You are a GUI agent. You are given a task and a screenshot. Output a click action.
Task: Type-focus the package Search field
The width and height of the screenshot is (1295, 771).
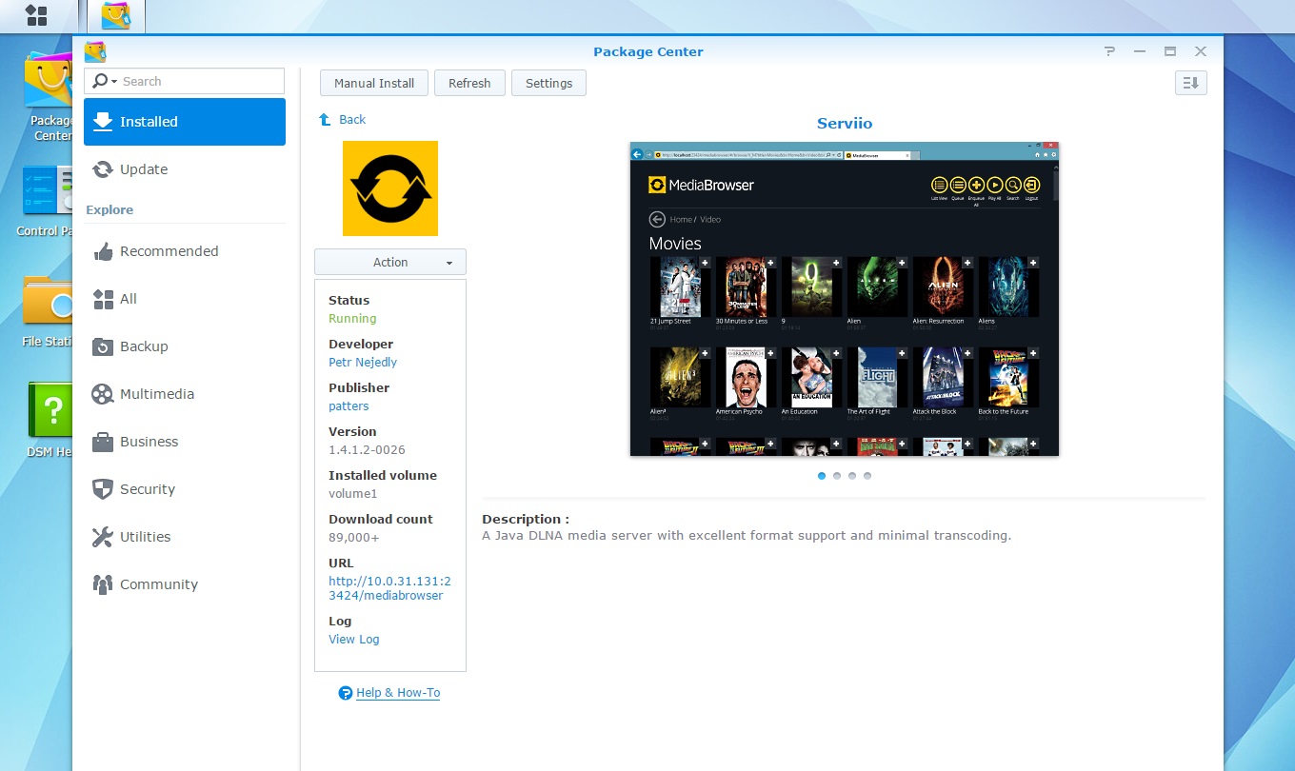(185, 81)
